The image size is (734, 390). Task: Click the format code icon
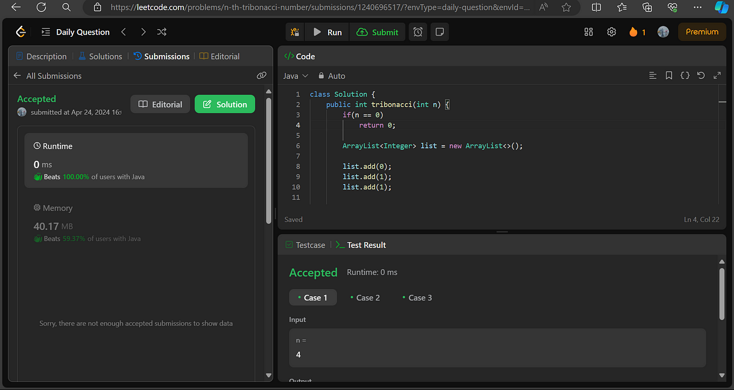(x=652, y=76)
